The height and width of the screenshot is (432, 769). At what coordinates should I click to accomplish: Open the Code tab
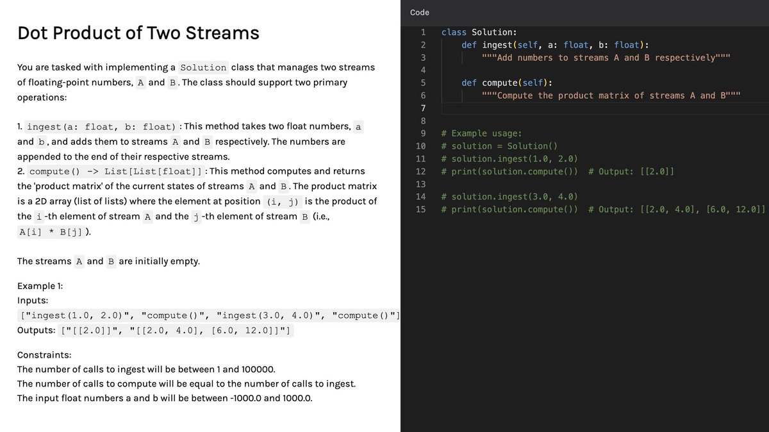(420, 12)
